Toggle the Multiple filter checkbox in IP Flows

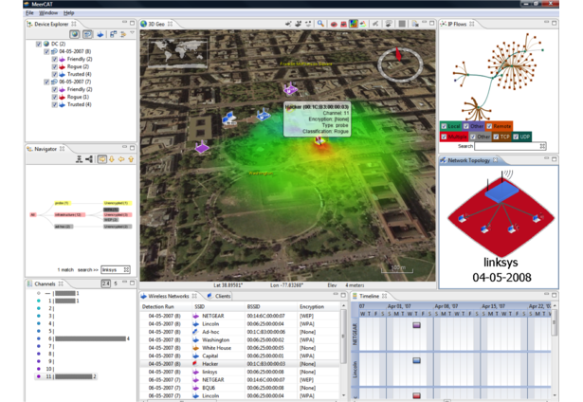pyautogui.click(x=444, y=137)
